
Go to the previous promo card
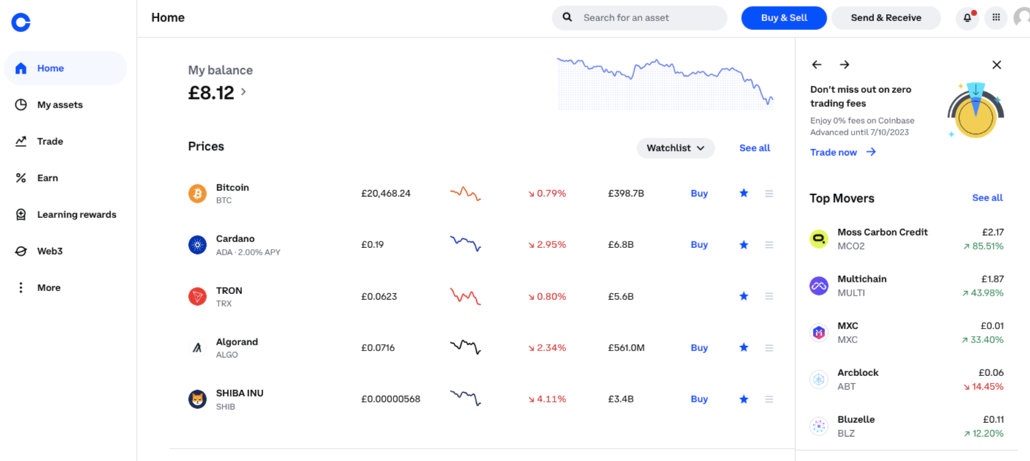click(817, 64)
